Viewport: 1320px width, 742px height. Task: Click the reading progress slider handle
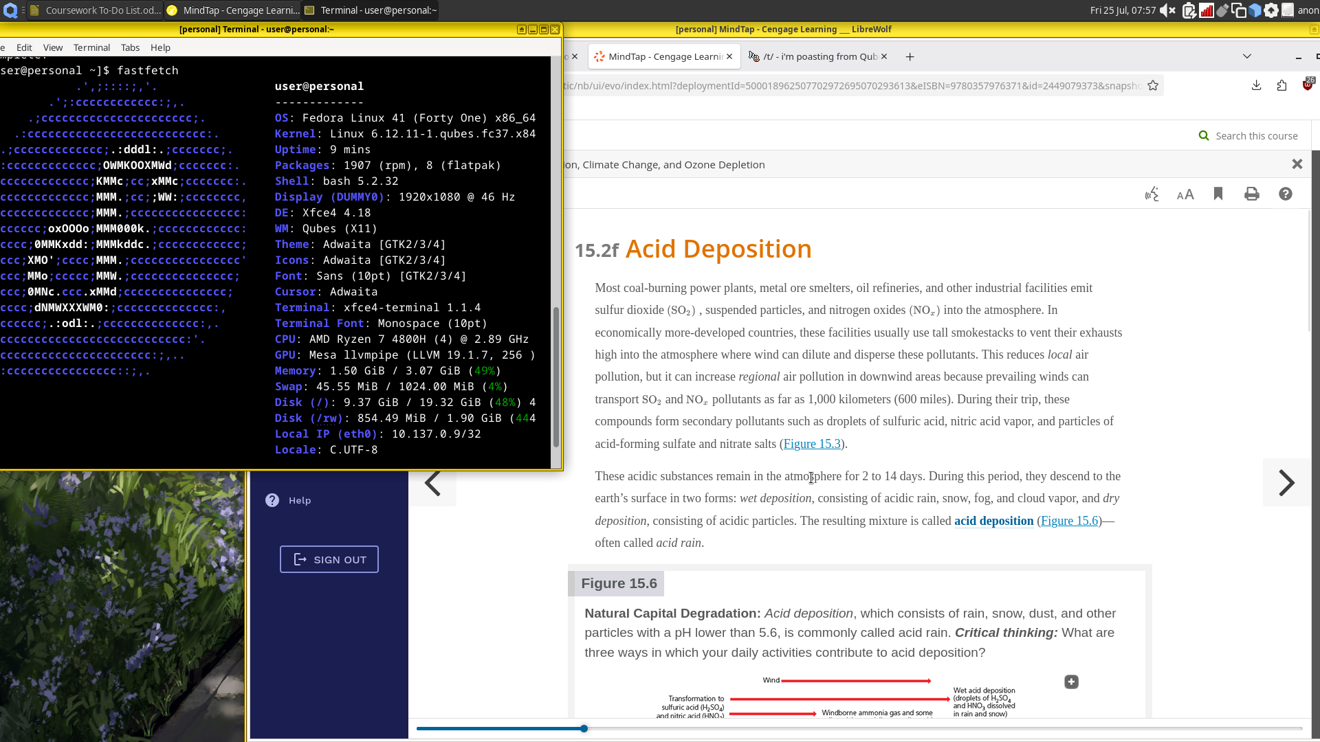(584, 728)
